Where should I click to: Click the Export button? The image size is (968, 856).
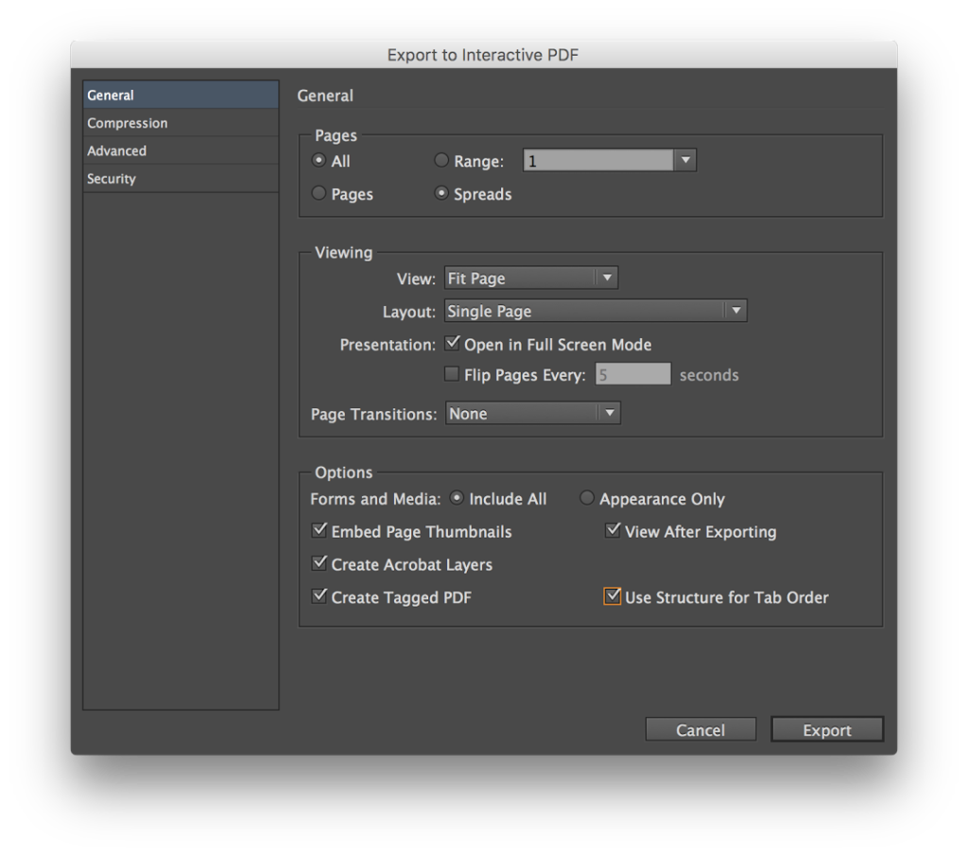(x=826, y=728)
